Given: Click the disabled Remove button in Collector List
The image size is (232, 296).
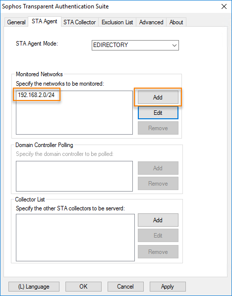Looking at the screenshot, I should (158, 251).
